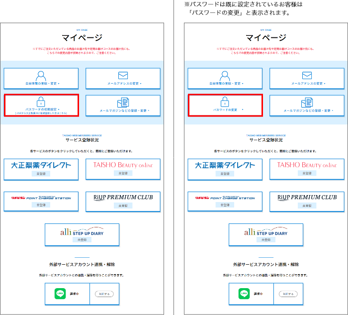Screen dimensions: 348x315
Task: Click the マイページ heading in the right screenshot
Action: (266, 37)
